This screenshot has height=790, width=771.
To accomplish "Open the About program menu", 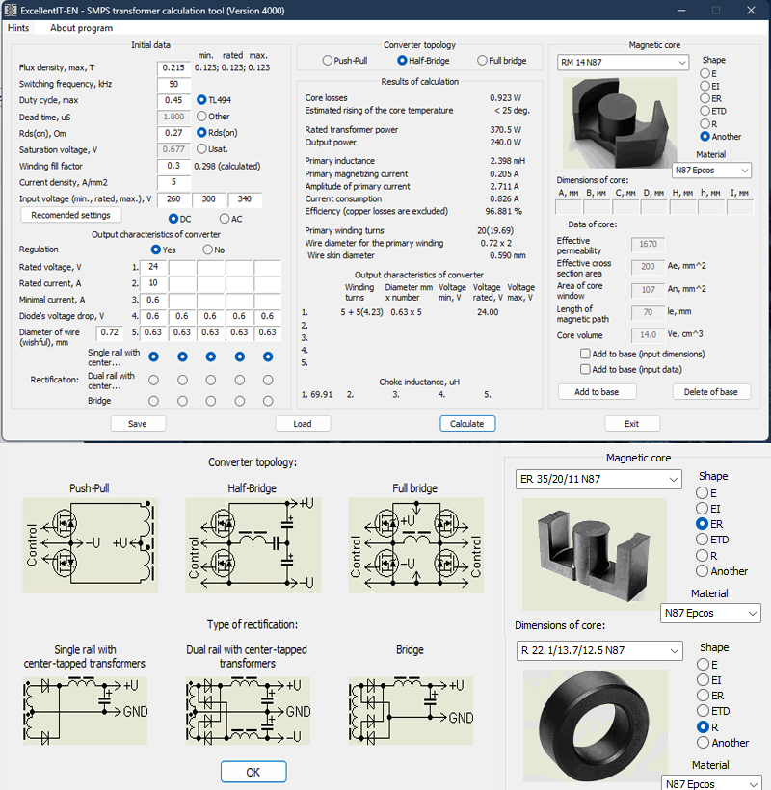I will (81, 28).
